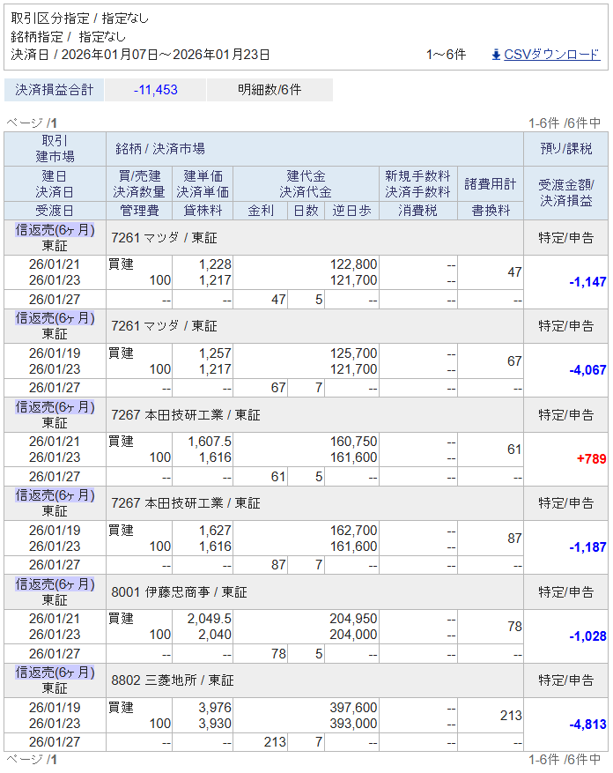Click the 逆日歩 column header
The height and width of the screenshot is (773, 613).
(x=351, y=211)
